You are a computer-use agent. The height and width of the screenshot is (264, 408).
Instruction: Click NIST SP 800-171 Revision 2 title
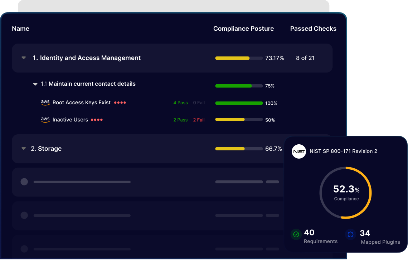(x=343, y=151)
